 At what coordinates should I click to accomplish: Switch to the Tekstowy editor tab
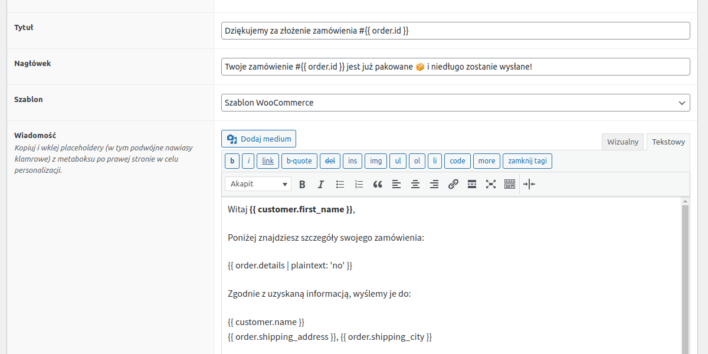pos(668,142)
